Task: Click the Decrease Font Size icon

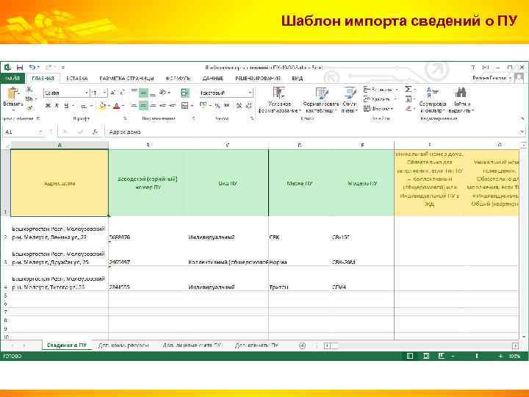Action: pos(122,93)
